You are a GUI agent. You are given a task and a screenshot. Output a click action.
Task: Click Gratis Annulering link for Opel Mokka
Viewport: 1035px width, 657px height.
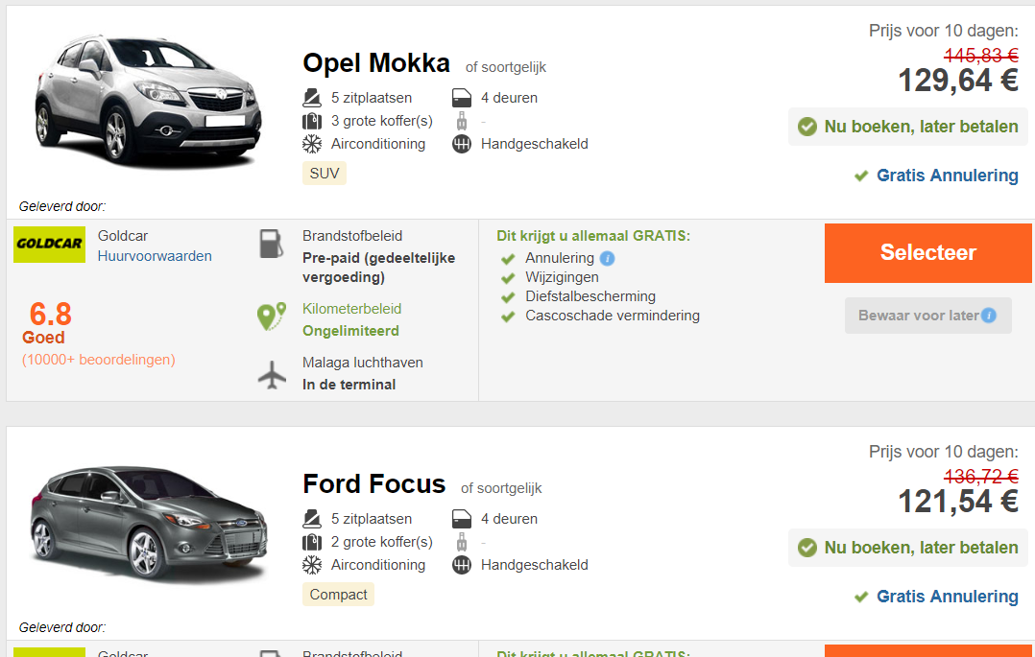click(947, 176)
